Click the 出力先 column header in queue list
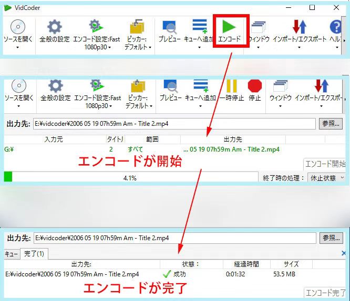 pos(233,139)
